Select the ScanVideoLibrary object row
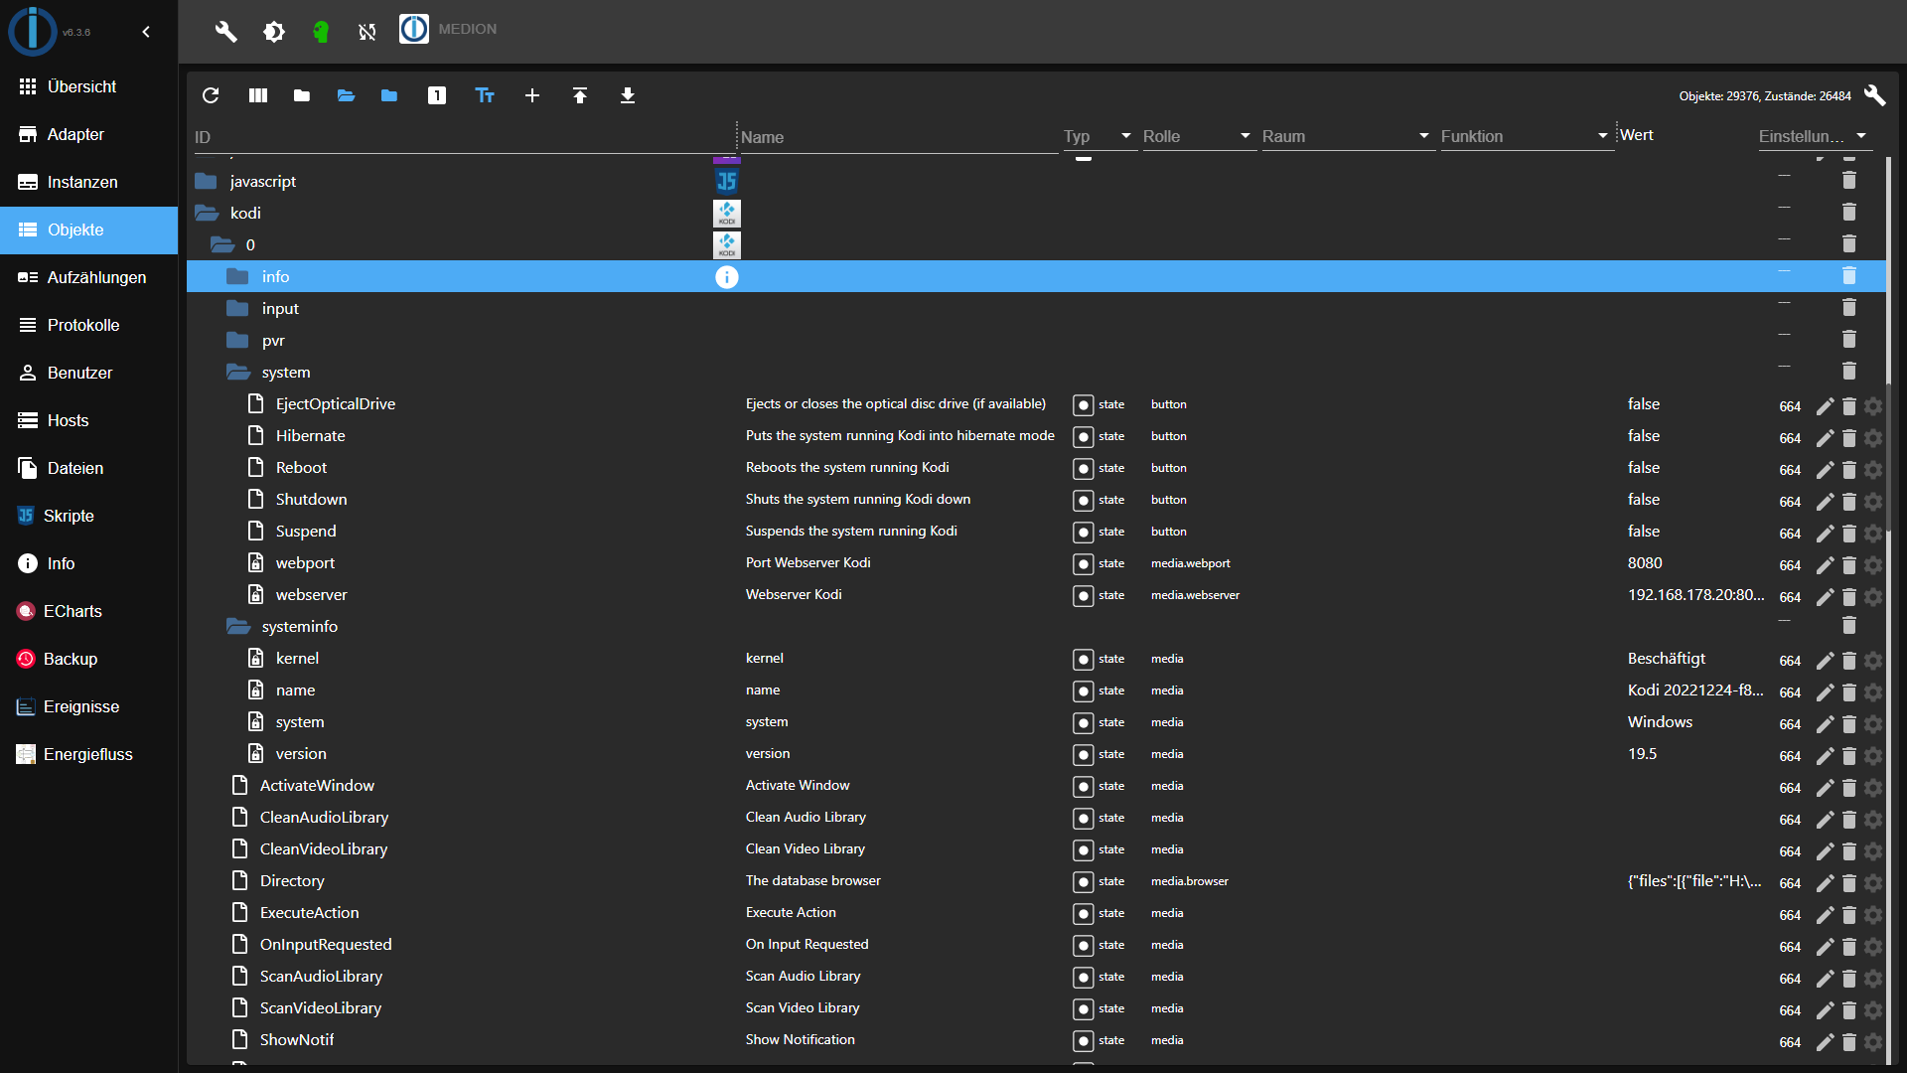Image resolution: width=1907 pixels, height=1073 pixels. (1037, 1007)
